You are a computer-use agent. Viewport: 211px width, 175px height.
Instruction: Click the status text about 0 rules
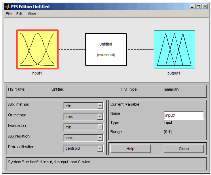[49, 162]
